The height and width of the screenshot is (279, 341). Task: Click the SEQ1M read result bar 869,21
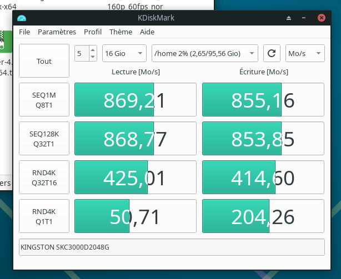point(135,100)
